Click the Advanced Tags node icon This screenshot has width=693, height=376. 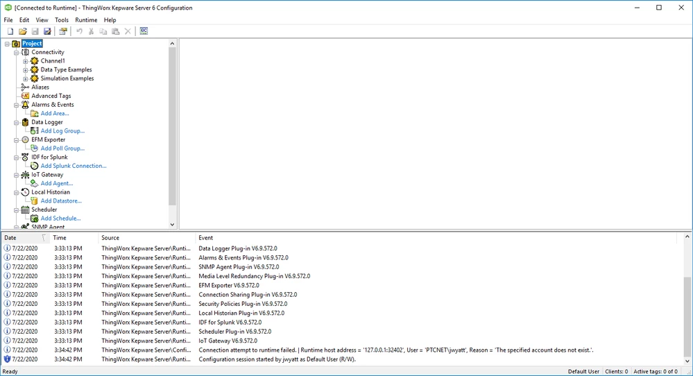[25, 96]
